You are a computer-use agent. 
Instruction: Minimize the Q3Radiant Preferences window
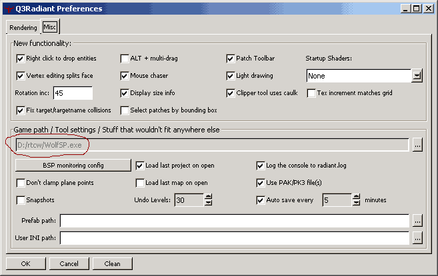[x=406, y=9]
